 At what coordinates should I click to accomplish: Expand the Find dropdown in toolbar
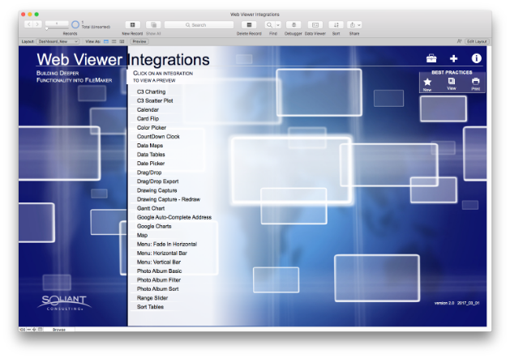point(278,25)
